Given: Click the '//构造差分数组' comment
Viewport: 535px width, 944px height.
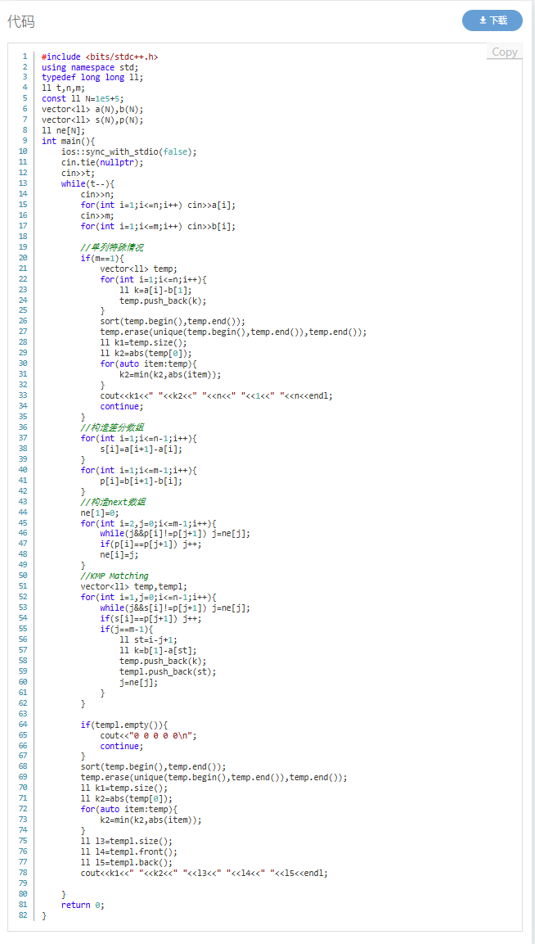Looking at the screenshot, I should pyautogui.click(x=112, y=427).
